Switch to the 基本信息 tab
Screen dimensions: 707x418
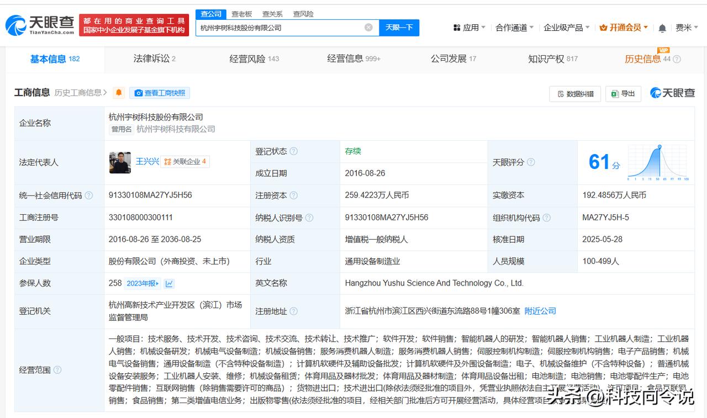tap(55, 59)
